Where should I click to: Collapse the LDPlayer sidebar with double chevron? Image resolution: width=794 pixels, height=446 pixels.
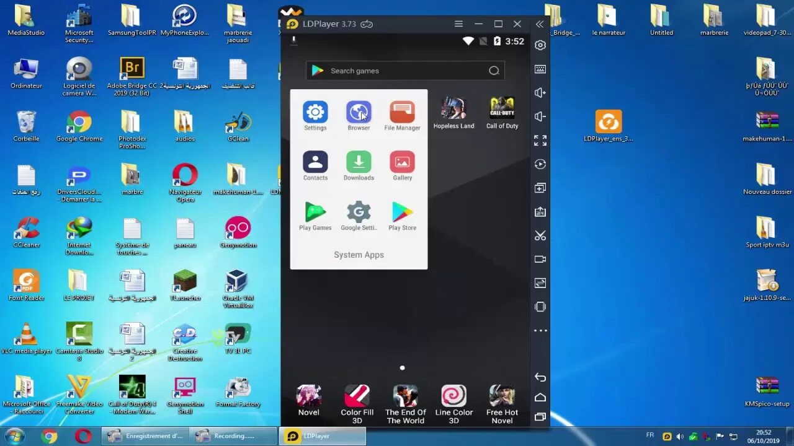coord(540,24)
